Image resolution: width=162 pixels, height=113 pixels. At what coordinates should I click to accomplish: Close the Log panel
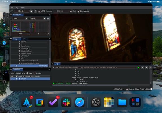(151, 64)
